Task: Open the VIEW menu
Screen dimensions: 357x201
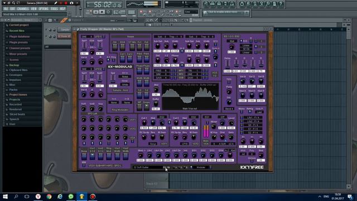Action: (x=33, y=9)
